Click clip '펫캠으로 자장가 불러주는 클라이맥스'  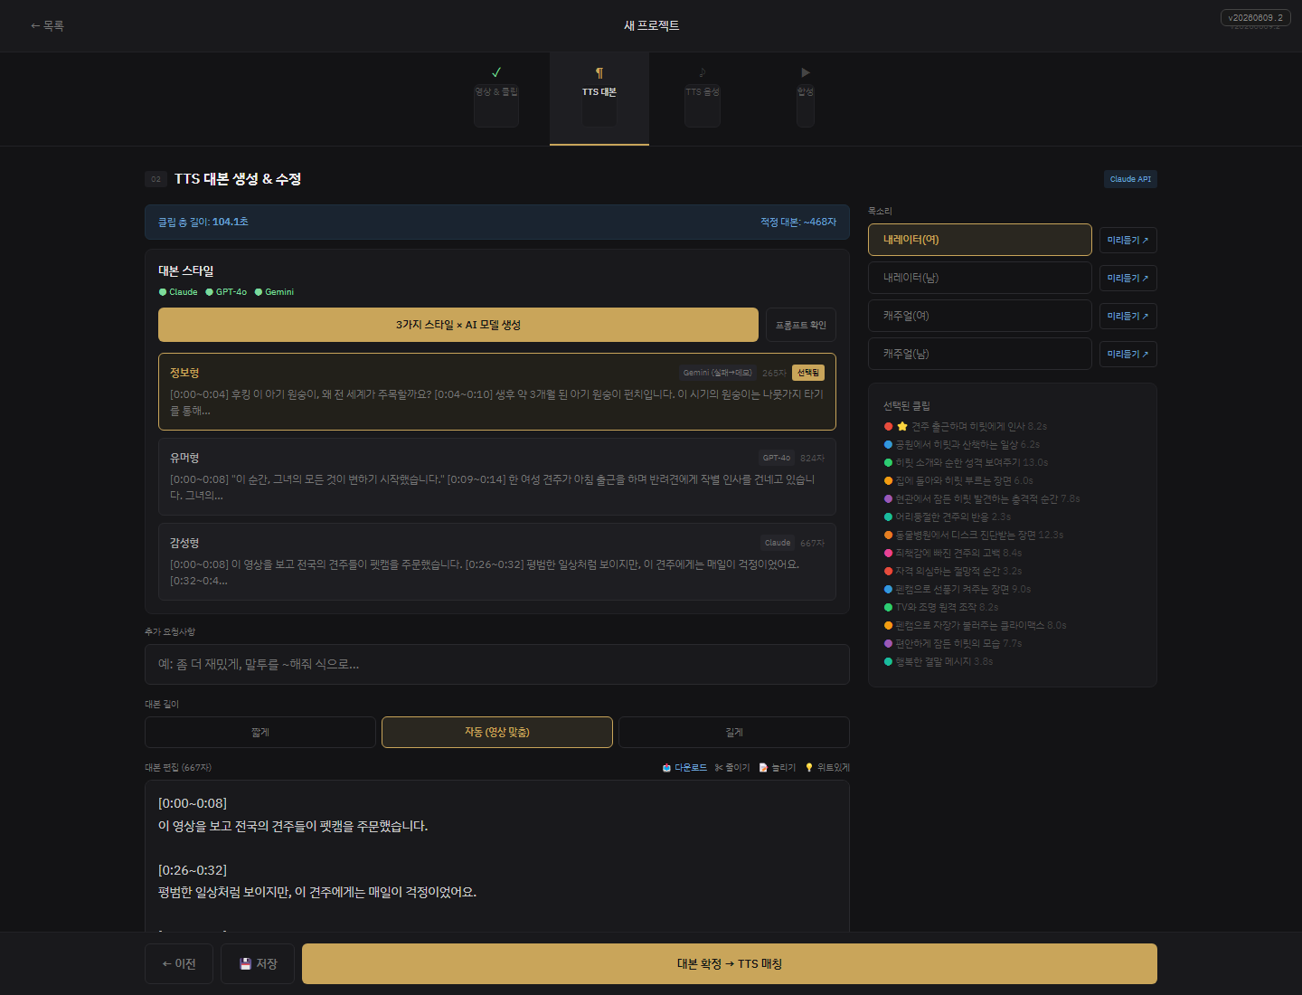coord(976,625)
